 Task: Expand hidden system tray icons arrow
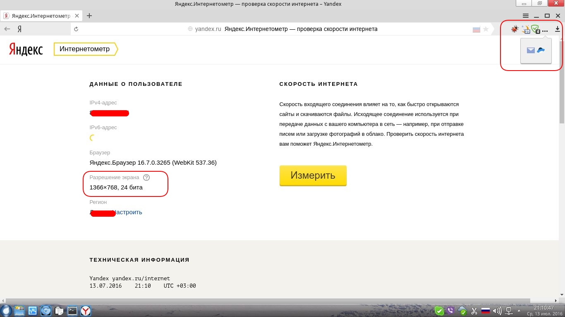pos(520,311)
